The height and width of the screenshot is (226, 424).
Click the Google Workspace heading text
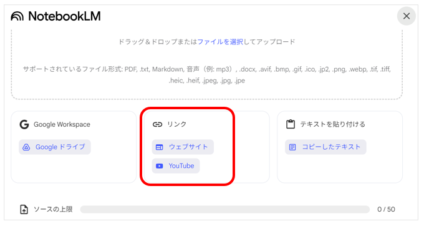(62, 124)
